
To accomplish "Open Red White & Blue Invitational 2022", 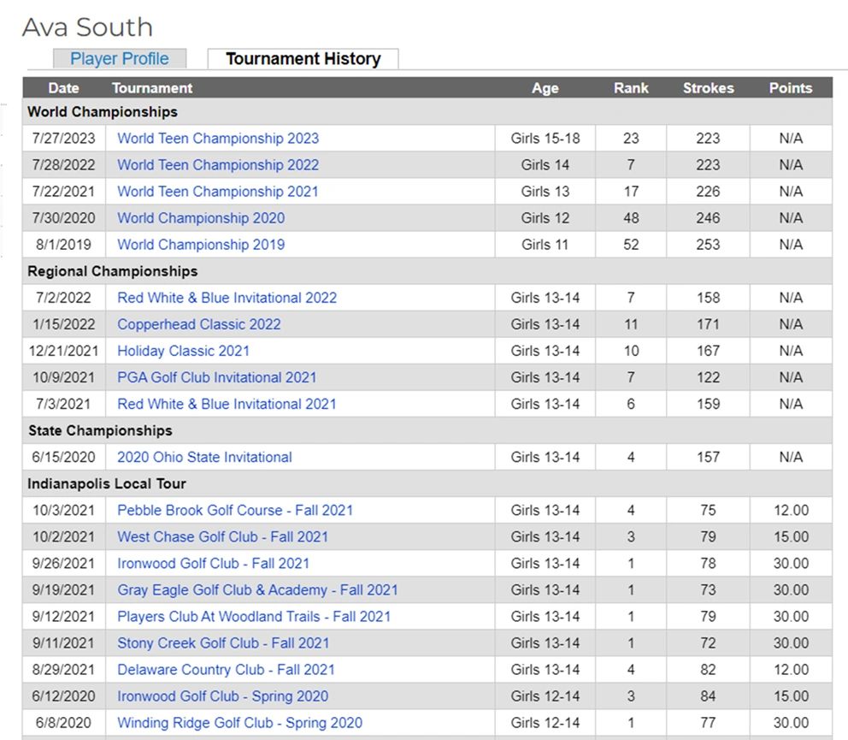I will coord(227,298).
